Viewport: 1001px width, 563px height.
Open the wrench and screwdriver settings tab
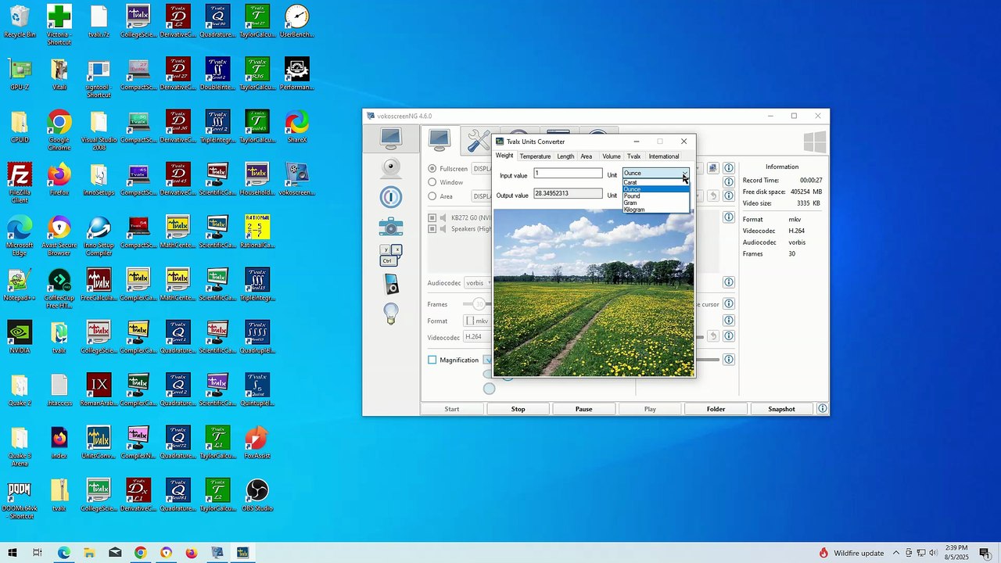click(479, 141)
